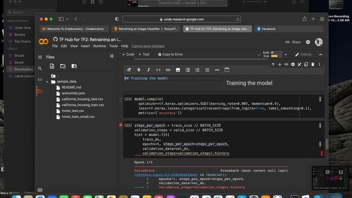
Task: Upload a file to session storage
Action: 52,66
